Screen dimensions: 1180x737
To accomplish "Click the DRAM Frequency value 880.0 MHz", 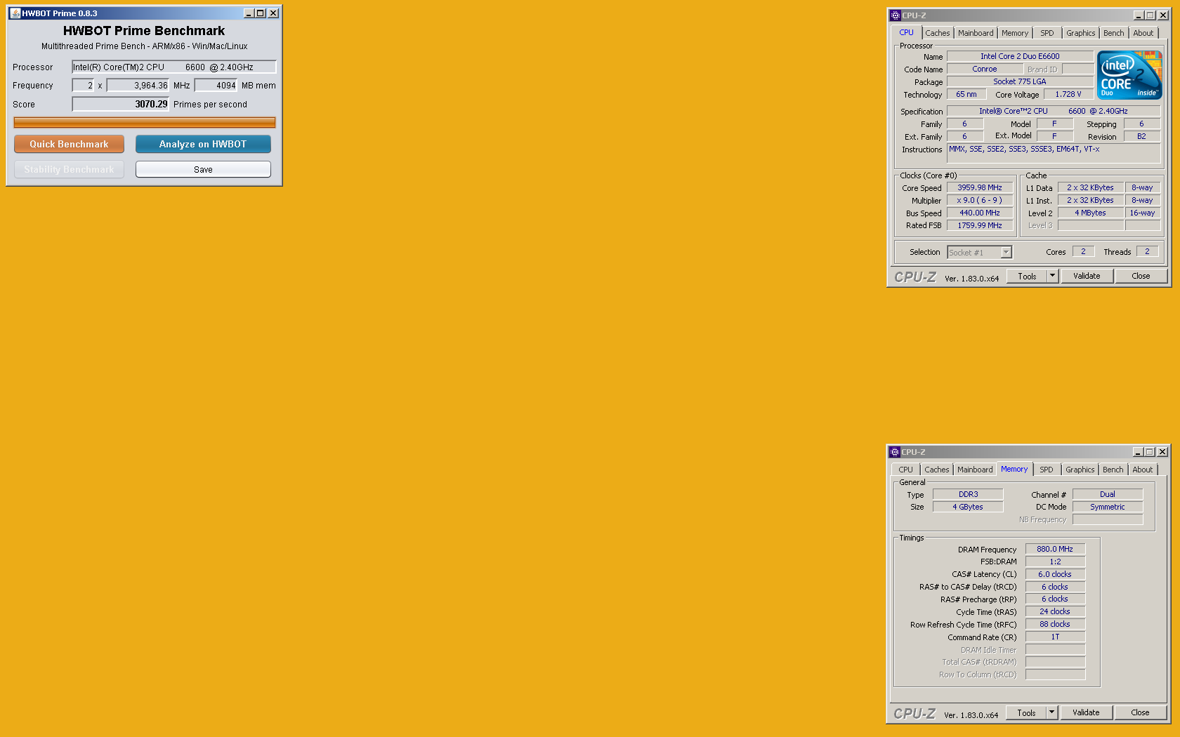I will 1055,549.
